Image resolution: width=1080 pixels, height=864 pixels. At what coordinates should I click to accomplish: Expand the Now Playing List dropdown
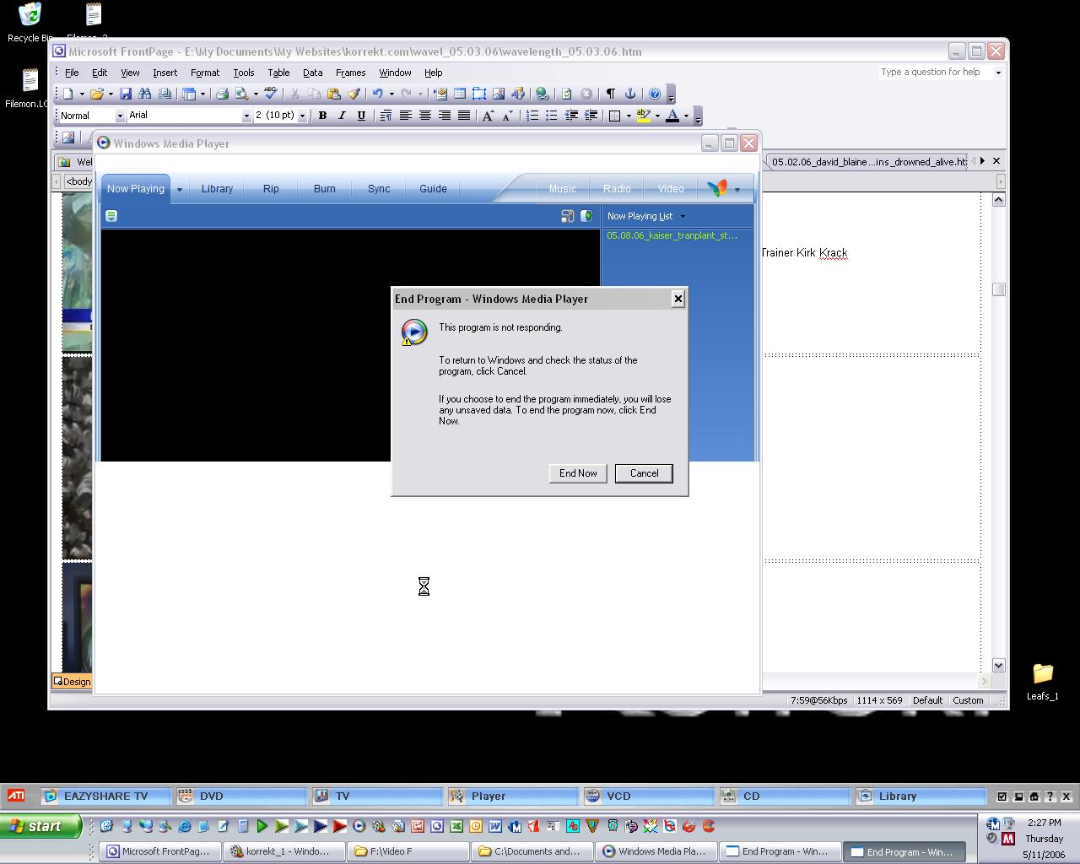[683, 217]
